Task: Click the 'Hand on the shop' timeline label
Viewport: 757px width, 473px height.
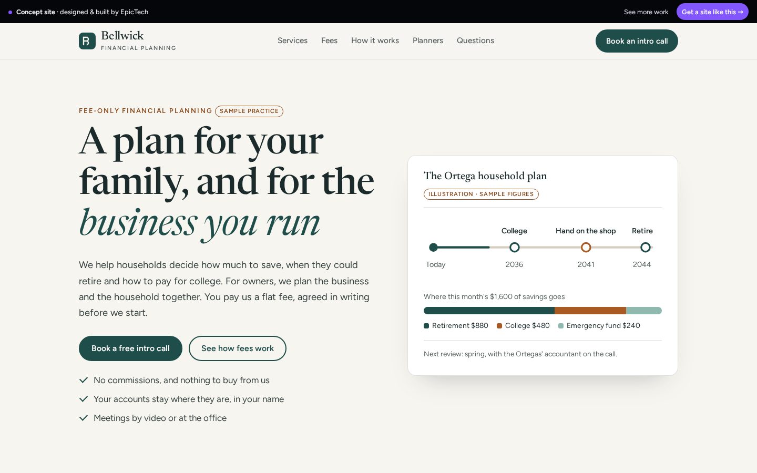Action: (586, 231)
